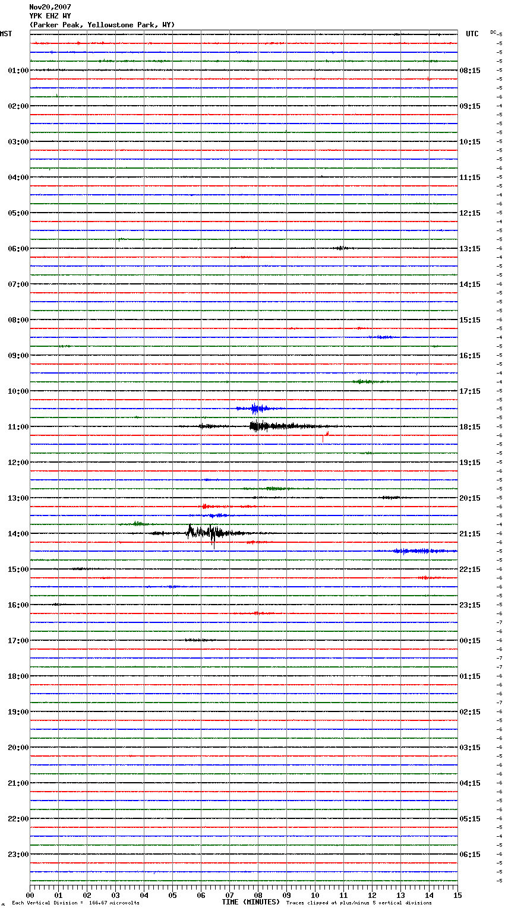Click the TIME (MINUTES) axis title
This screenshot has height=911, width=505.
(x=251, y=902)
